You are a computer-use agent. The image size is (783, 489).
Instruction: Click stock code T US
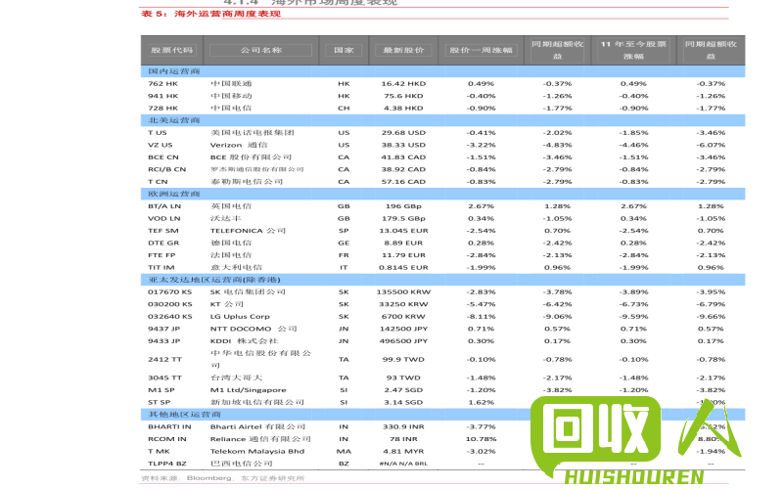pyautogui.click(x=158, y=133)
